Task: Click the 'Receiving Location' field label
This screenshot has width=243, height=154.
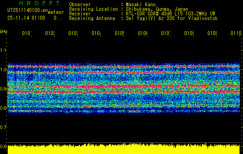Action: tap(93, 9)
